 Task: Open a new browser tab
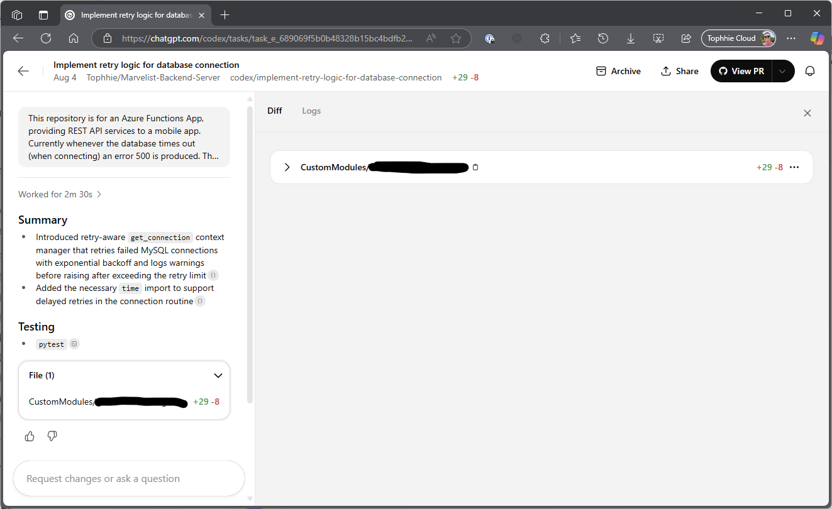point(225,14)
